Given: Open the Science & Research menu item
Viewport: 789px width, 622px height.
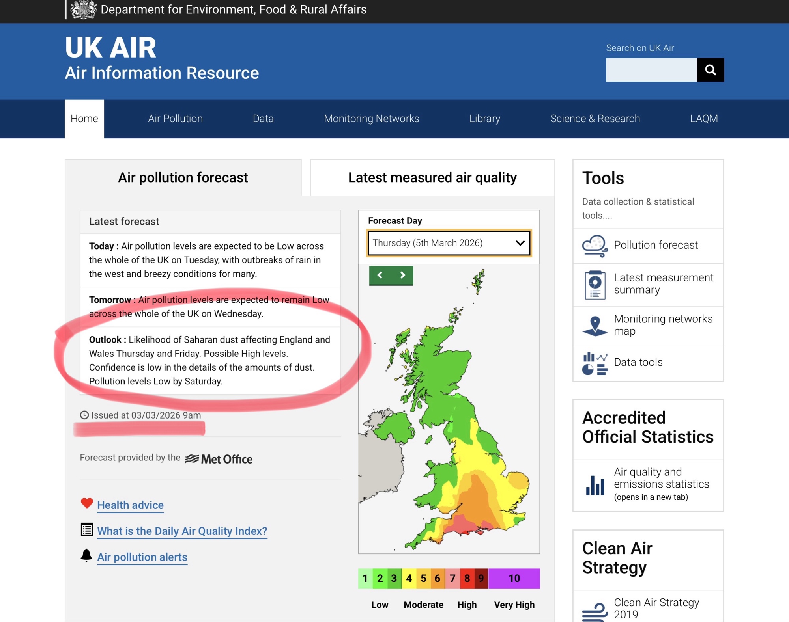Looking at the screenshot, I should click(x=595, y=119).
